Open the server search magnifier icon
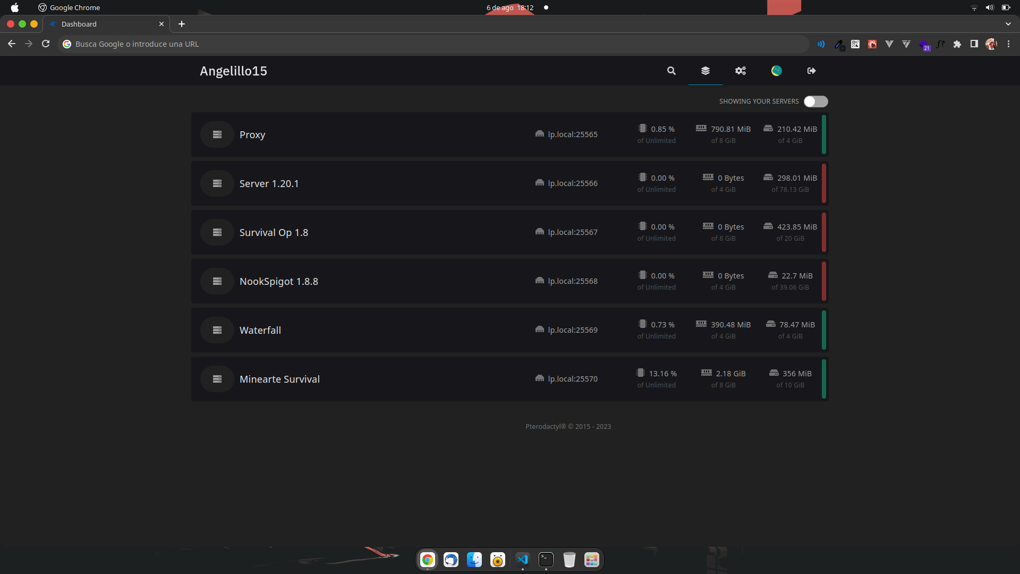Image resolution: width=1020 pixels, height=574 pixels. [x=671, y=71]
